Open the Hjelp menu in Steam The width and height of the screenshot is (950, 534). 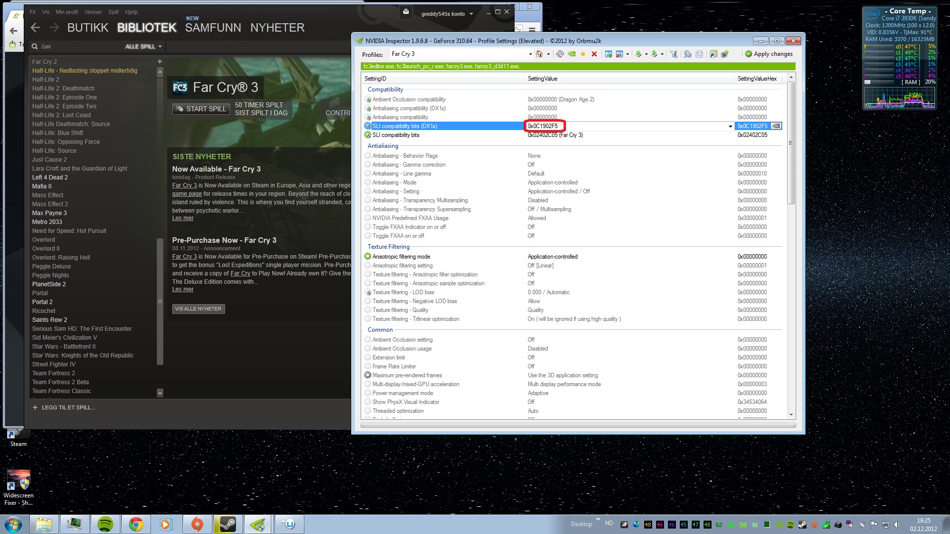tap(131, 12)
